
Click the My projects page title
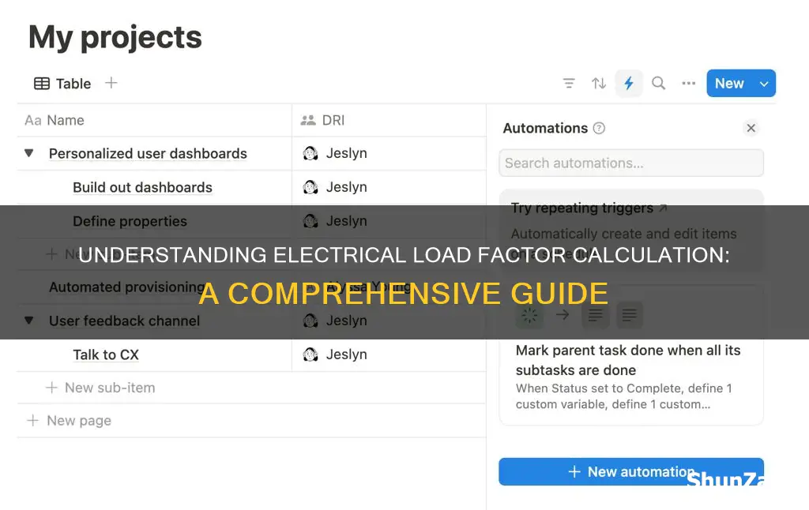(x=115, y=38)
